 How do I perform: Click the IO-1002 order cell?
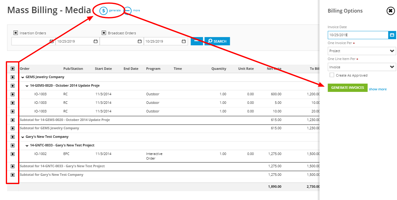pyautogui.click(x=40, y=154)
